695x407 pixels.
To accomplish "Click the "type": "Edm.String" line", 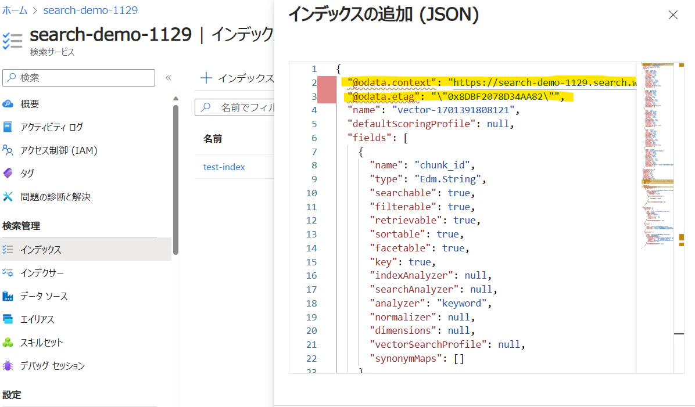I will pyautogui.click(x=428, y=179).
